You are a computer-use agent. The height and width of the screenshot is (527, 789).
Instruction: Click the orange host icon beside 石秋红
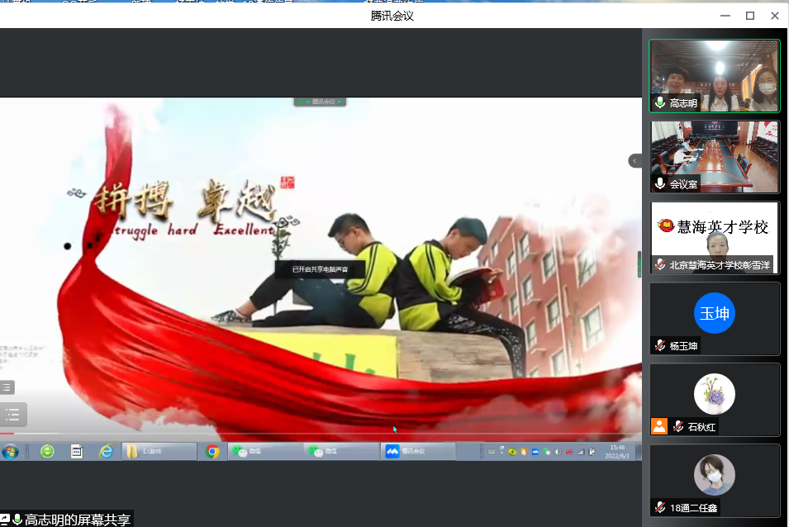(658, 426)
